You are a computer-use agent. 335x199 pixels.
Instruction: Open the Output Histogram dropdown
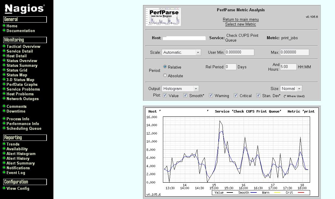(180, 89)
